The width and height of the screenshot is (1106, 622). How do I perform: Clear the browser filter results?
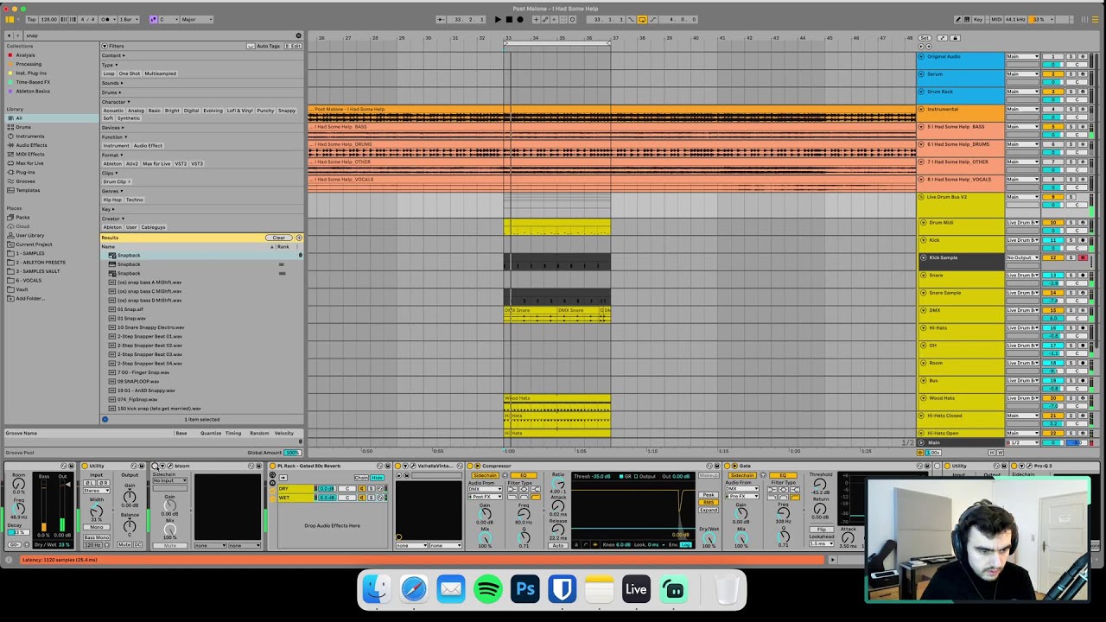[278, 238]
